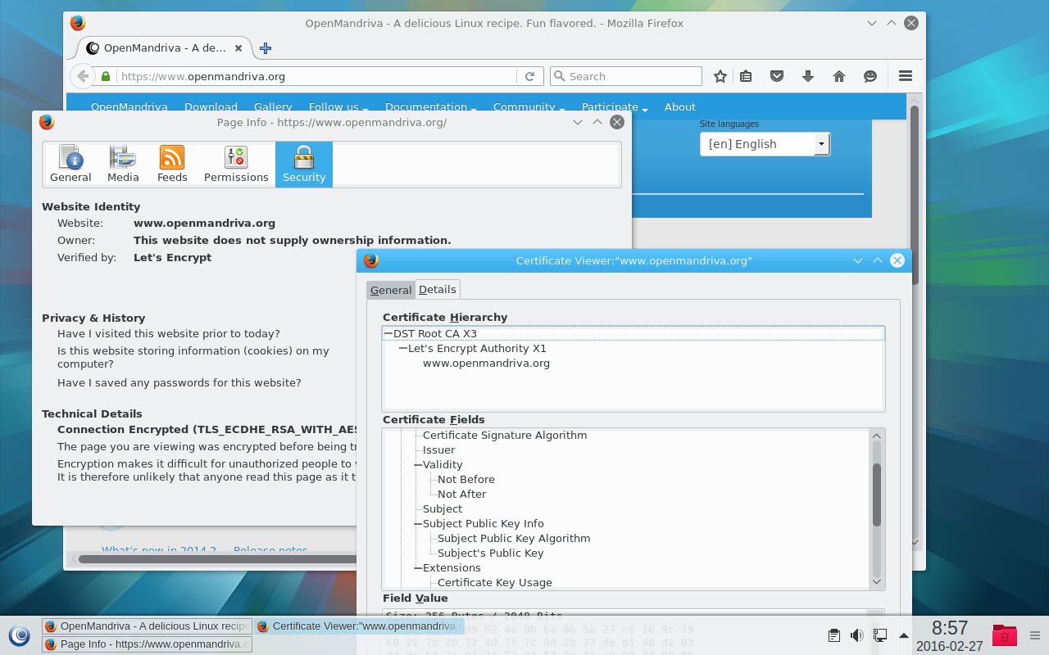This screenshot has height=655, width=1049.
Task: Collapse the Validity field node
Action: click(418, 465)
